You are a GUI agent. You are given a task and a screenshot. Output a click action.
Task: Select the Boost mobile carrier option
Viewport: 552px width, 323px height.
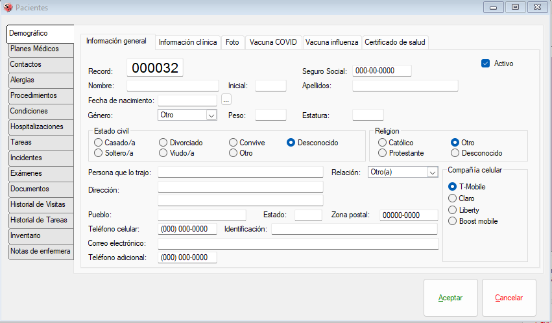(x=453, y=221)
